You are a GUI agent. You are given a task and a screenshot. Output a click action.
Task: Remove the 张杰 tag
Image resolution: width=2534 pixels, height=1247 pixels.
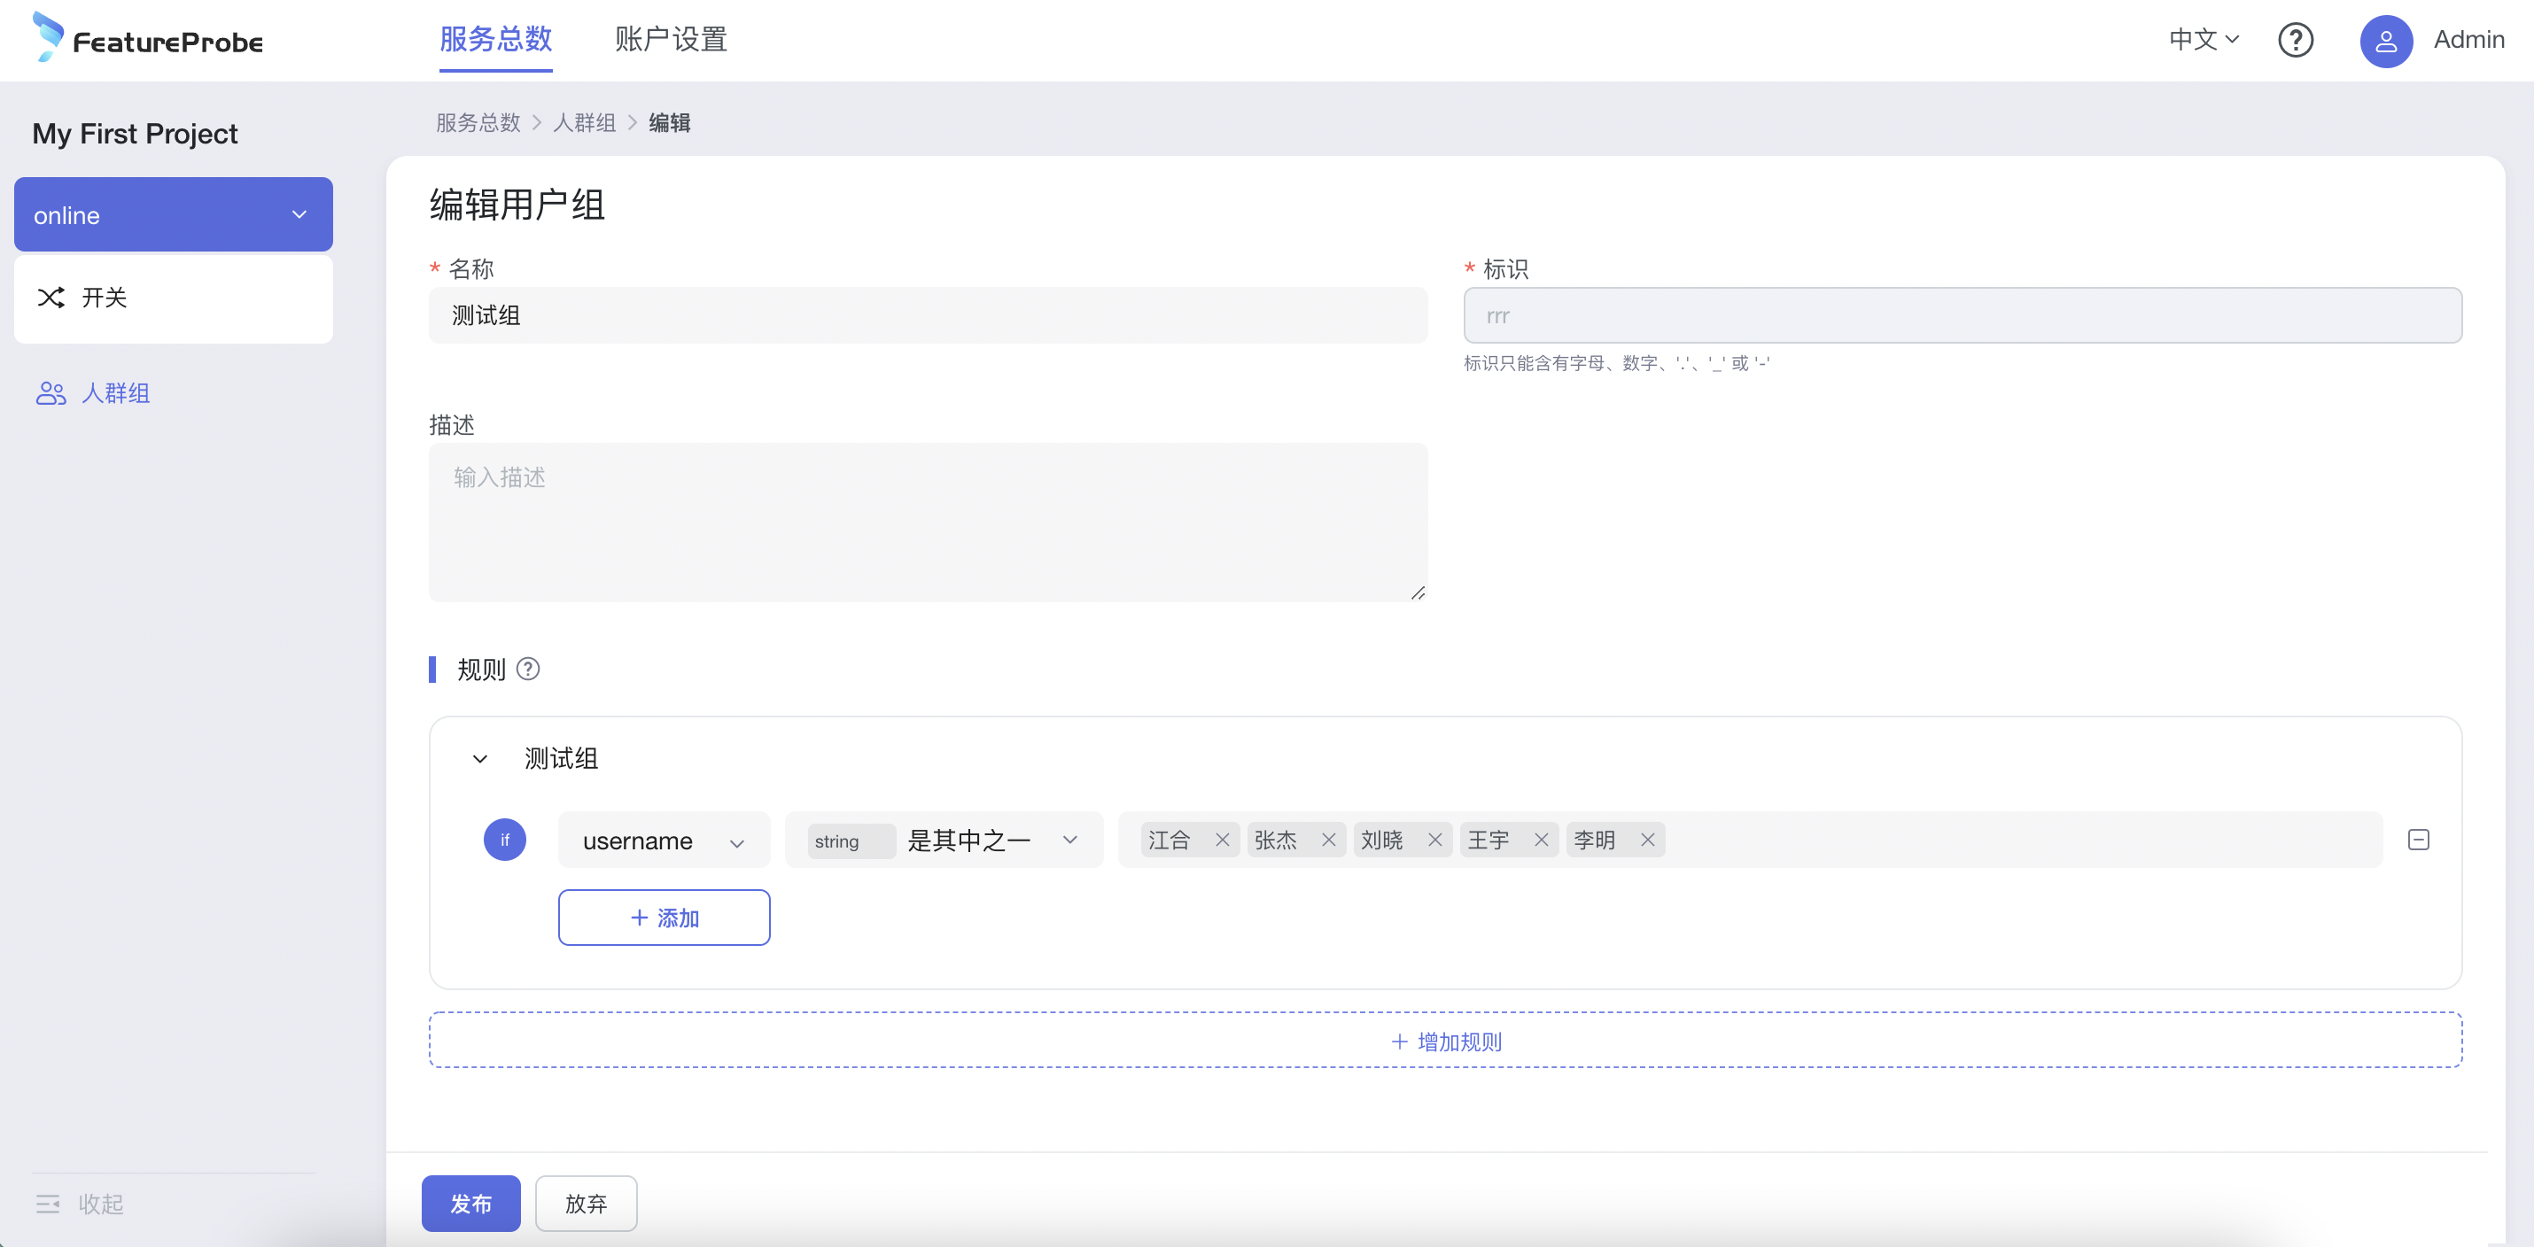point(1328,840)
